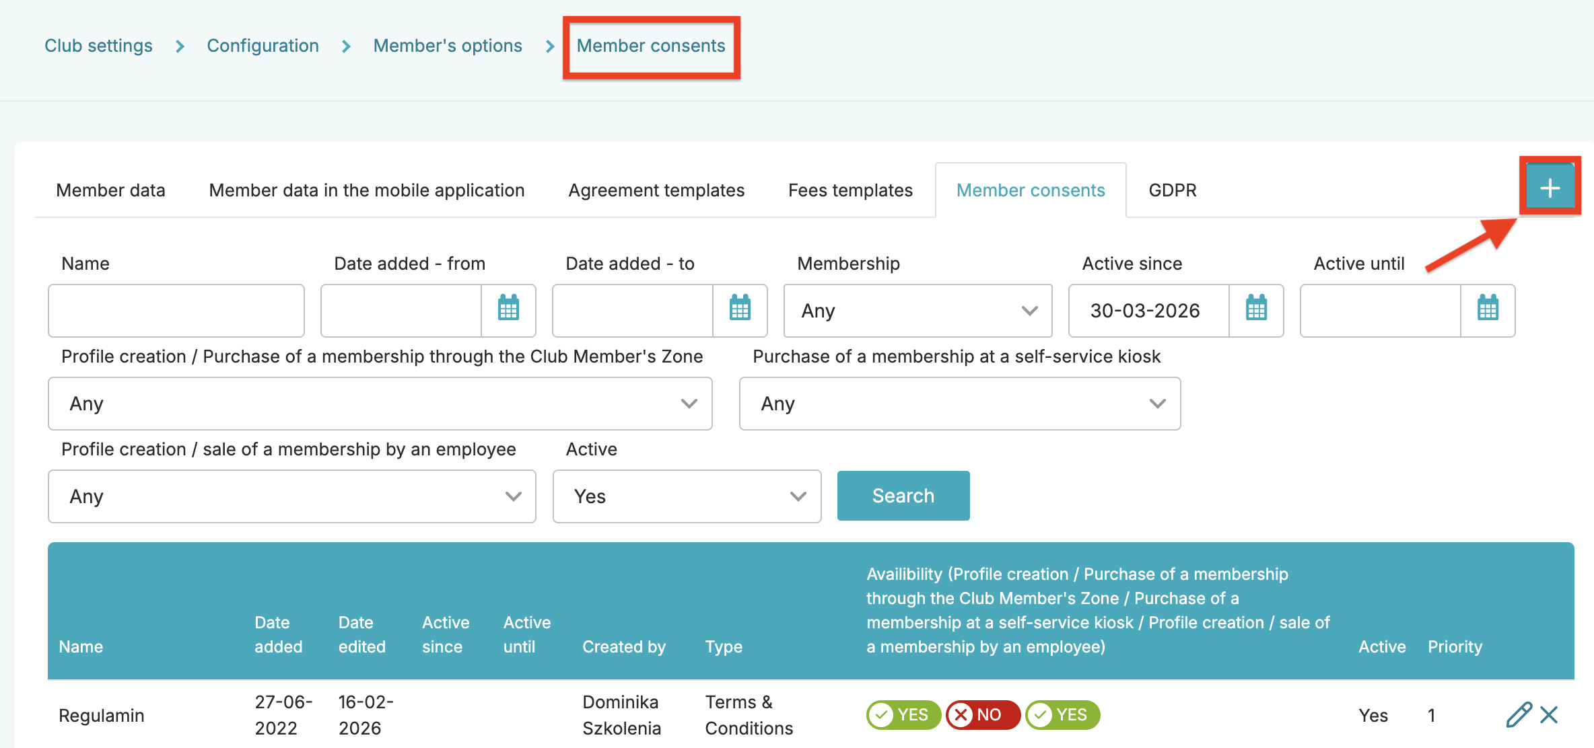This screenshot has width=1594, height=748.
Task: Click the plus icon to add a consent
Action: (x=1550, y=188)
